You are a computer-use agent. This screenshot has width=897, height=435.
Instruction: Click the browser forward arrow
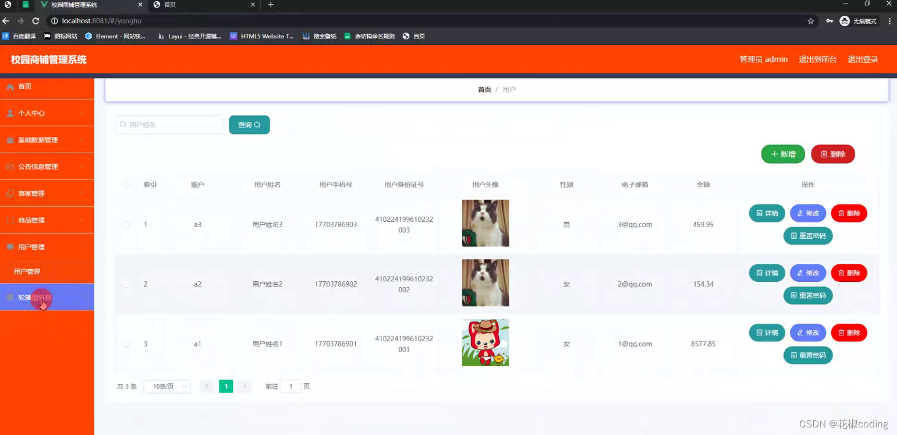(20, 21)
